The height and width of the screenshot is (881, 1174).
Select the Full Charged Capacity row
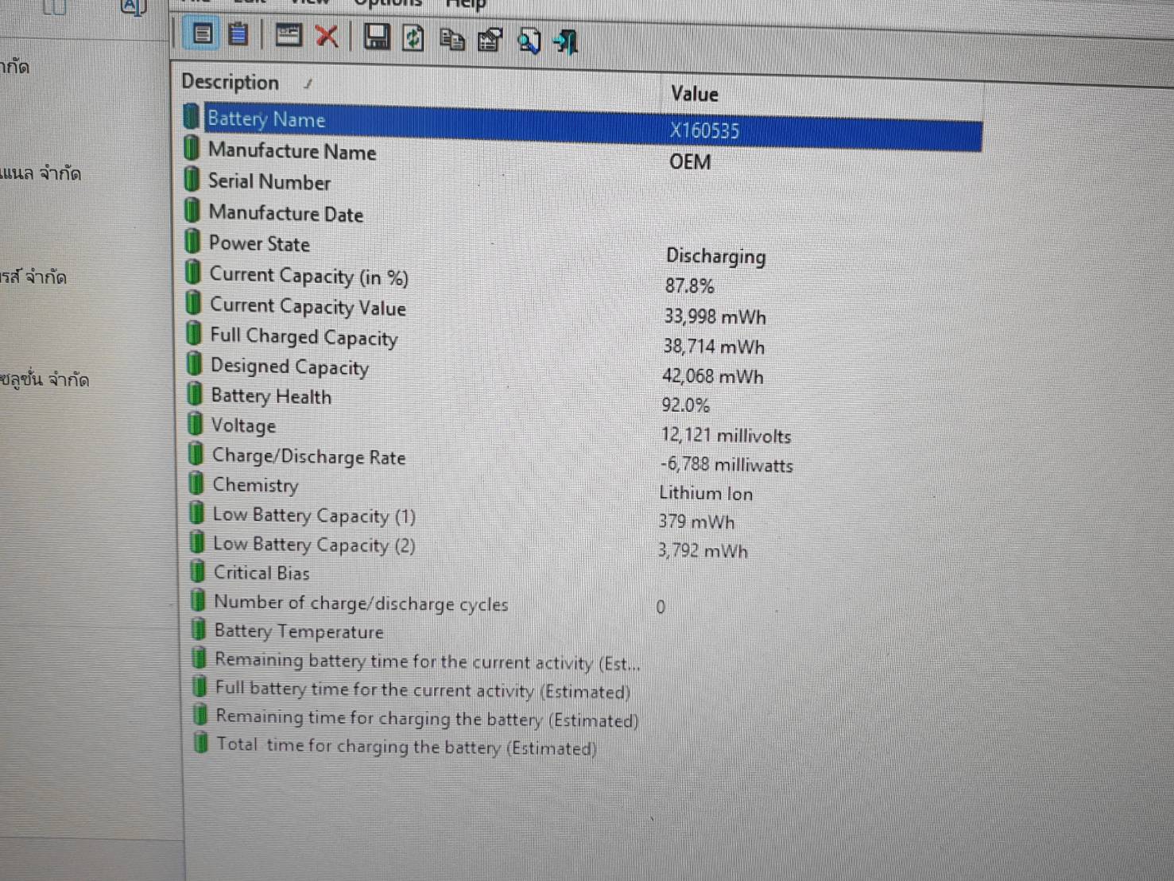click(304, 336)
